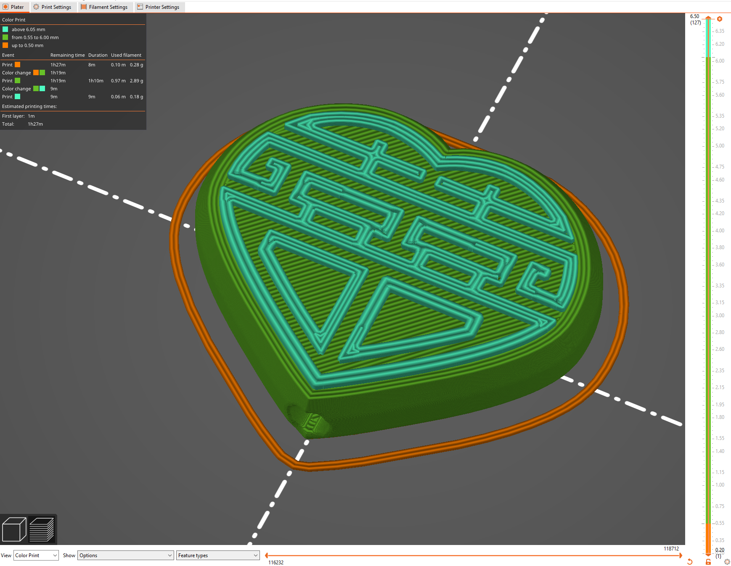
Task: Click the orange swatch for up to 0.50 mm
Action: 5,45
